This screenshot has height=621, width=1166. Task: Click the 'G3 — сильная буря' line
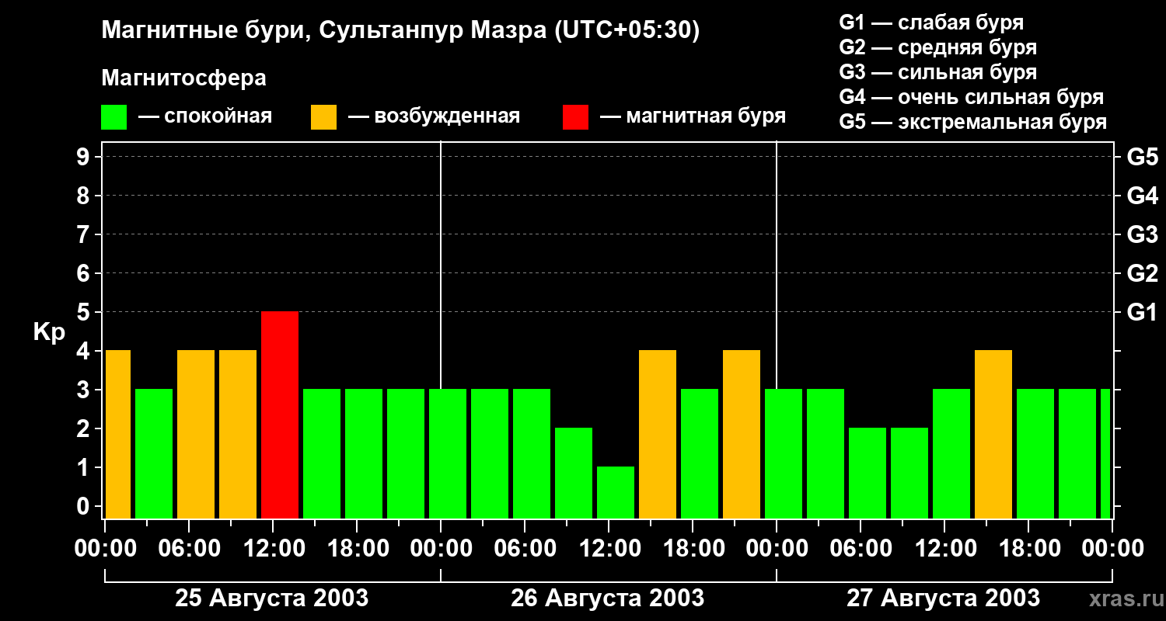click(938, 72)
